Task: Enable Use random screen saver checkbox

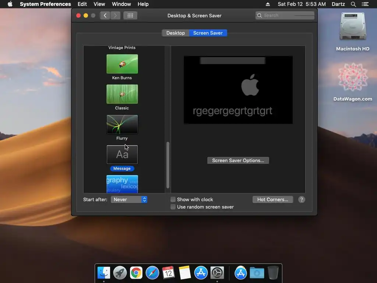Action: point(173,207)
